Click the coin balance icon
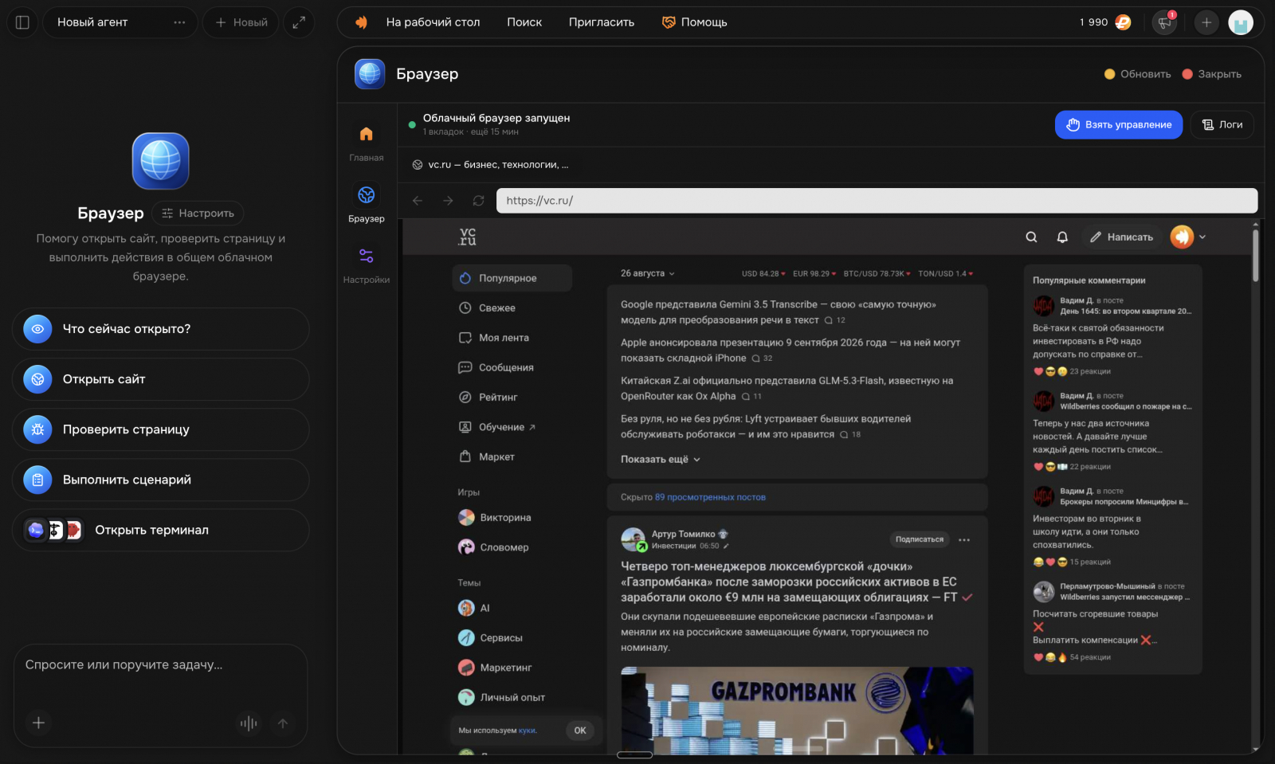The height and width of the screenshot is (764, 1275). (x=1123, y=22)
